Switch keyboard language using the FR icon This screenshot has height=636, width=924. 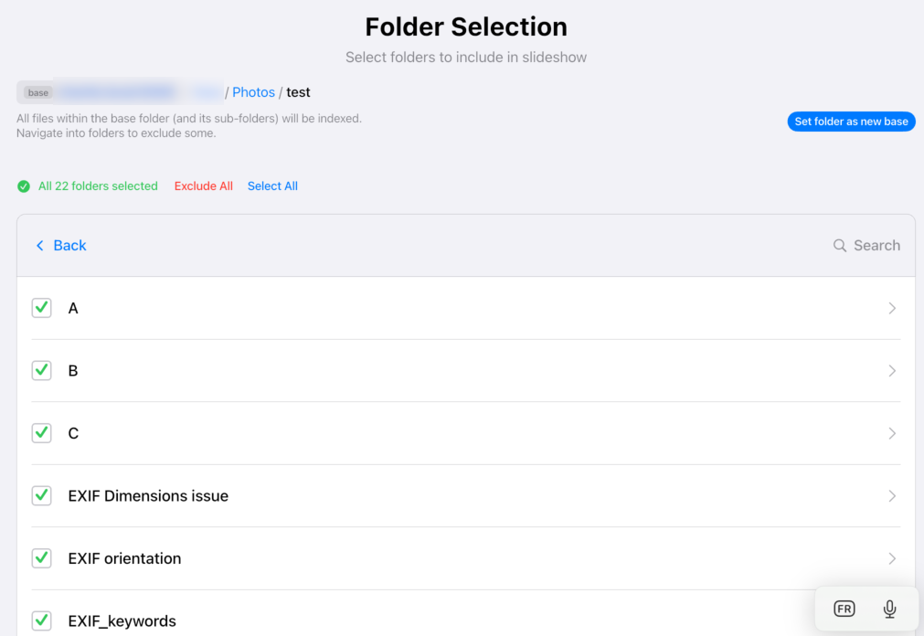[843, 609]
